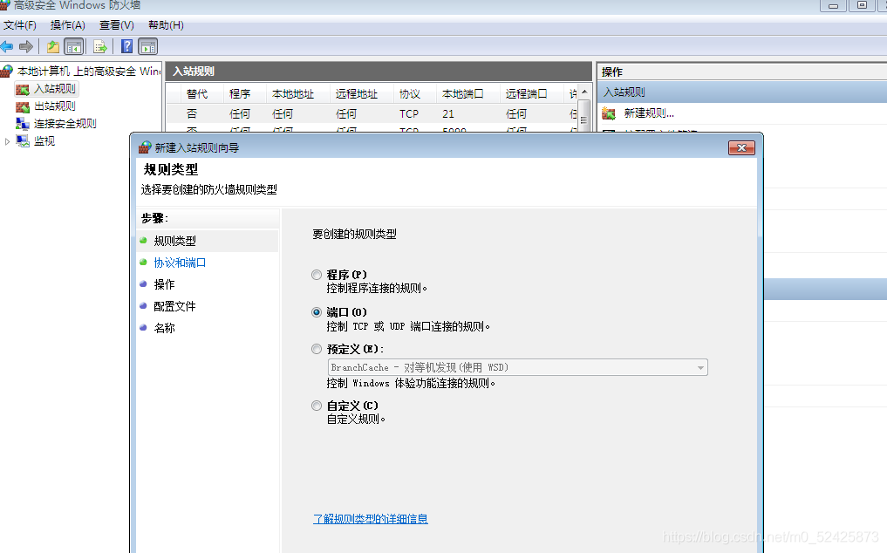Click the 出站规则 tree icon
Screen dimensions: 887x553
pyautogui.click(x=23, y=107)
